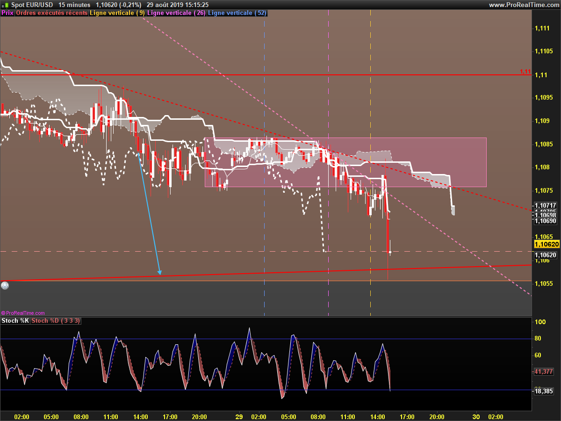561x421 pixels.
Task: Click the 1,1105 price axis value
Action: click(544, 51)
